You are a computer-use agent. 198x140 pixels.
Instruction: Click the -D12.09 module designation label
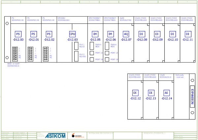(x=157, y=40)
